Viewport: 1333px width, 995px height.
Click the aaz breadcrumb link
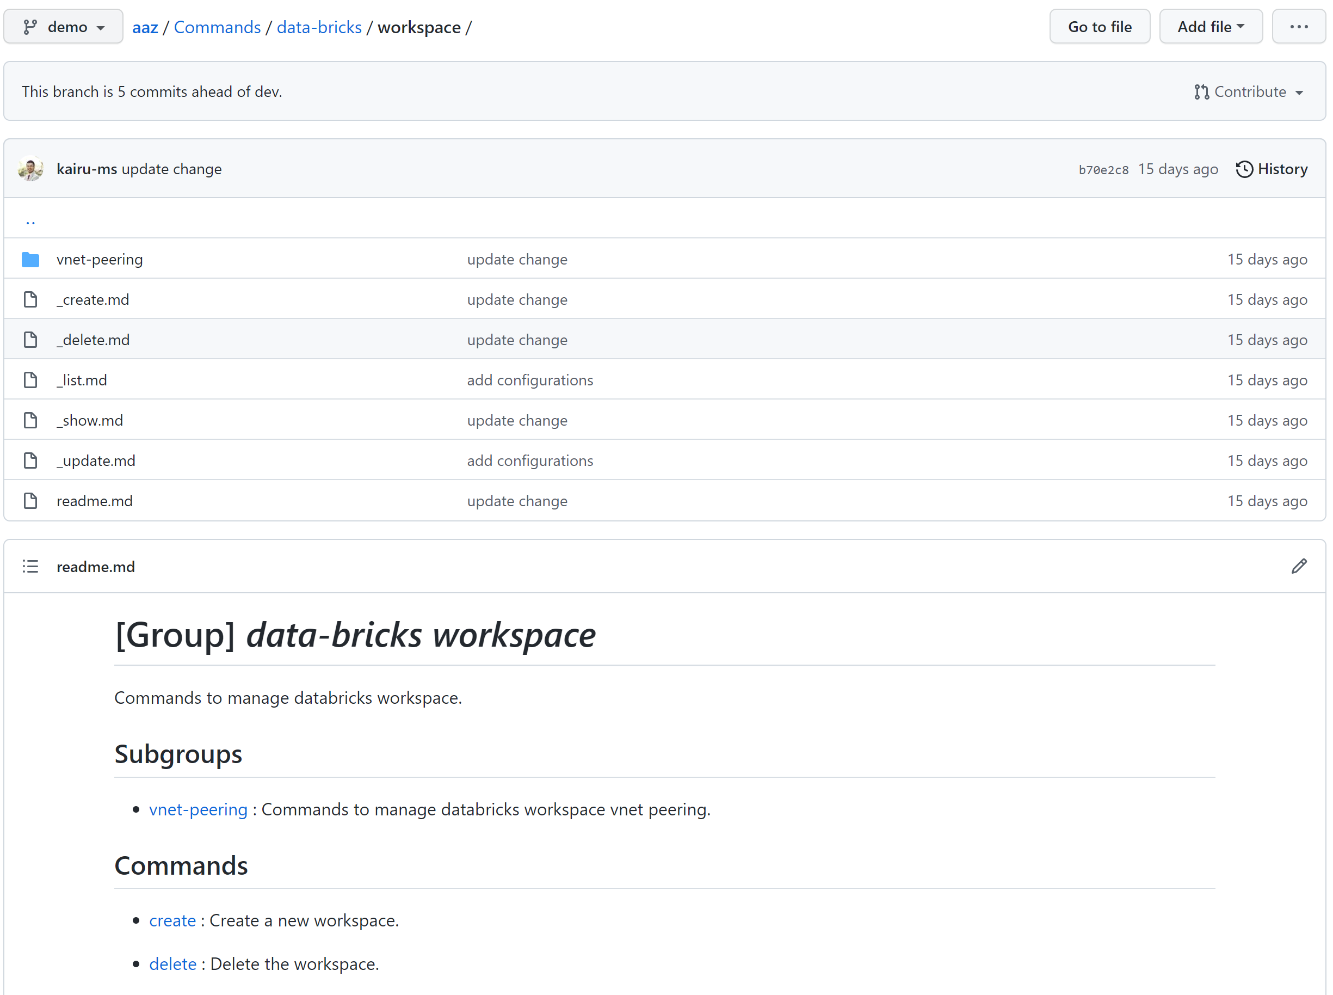point(145,27)
